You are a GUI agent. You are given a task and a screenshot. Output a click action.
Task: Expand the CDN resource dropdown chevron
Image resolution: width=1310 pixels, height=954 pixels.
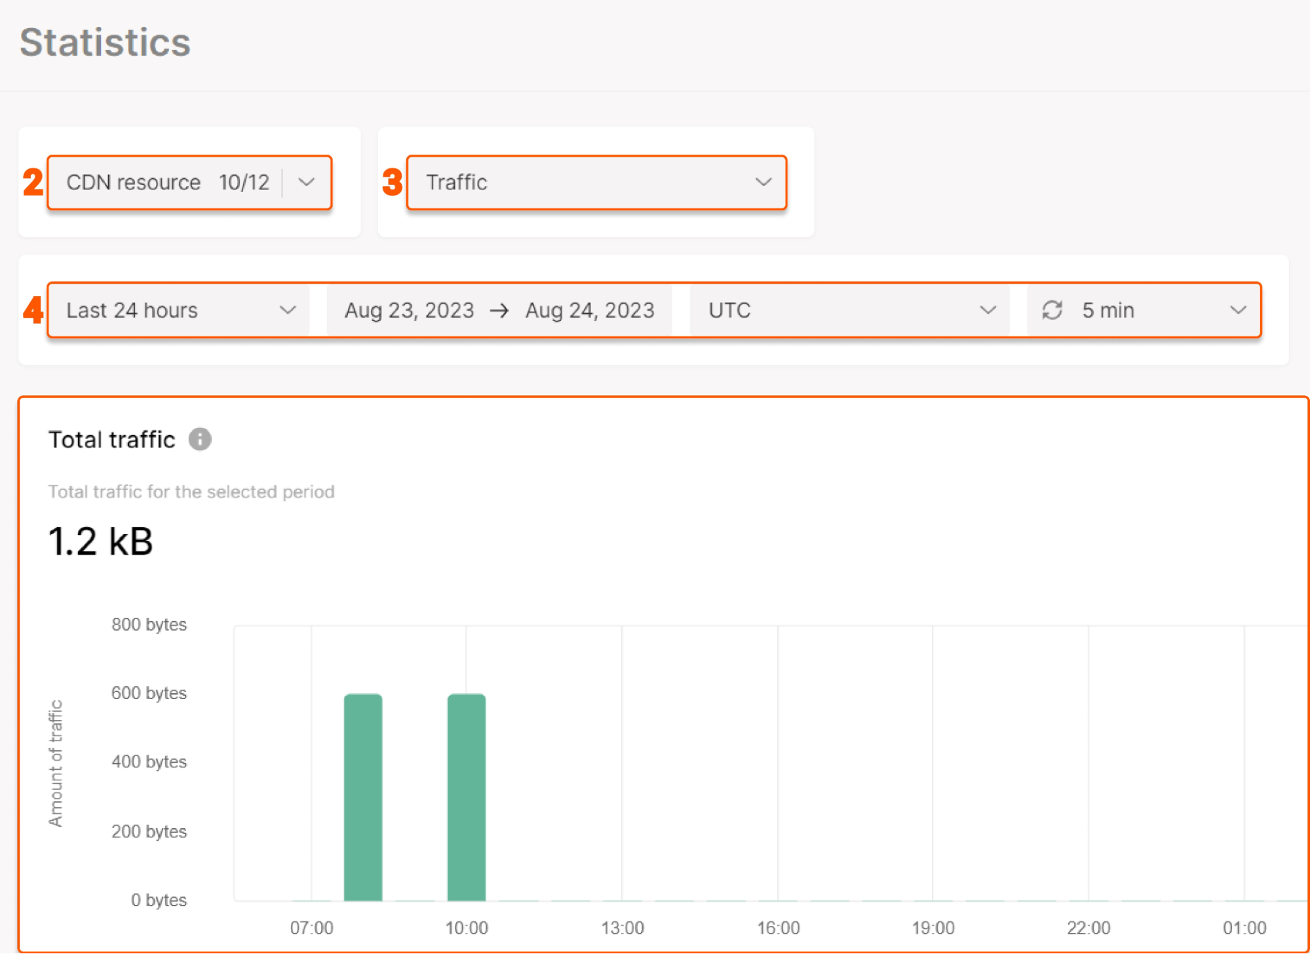[x=306, y=182]
